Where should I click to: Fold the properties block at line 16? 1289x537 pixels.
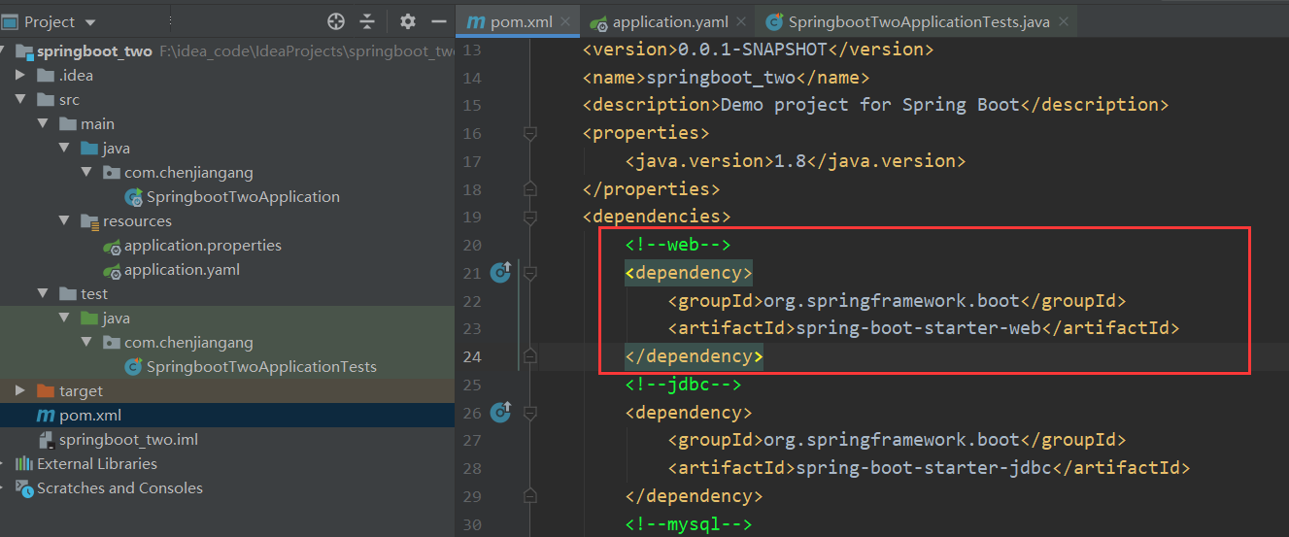point(529,133)
